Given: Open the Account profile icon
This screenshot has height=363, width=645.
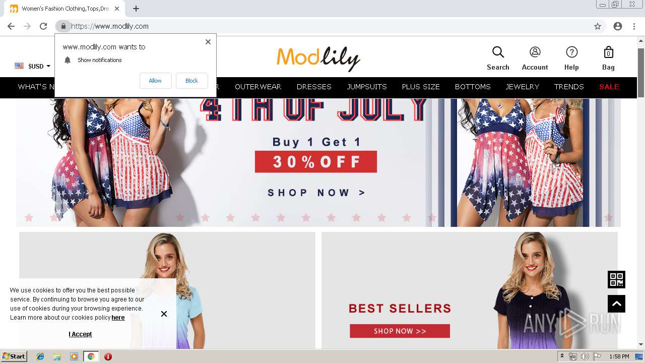Looking at the screenshot, I should 535,52.
